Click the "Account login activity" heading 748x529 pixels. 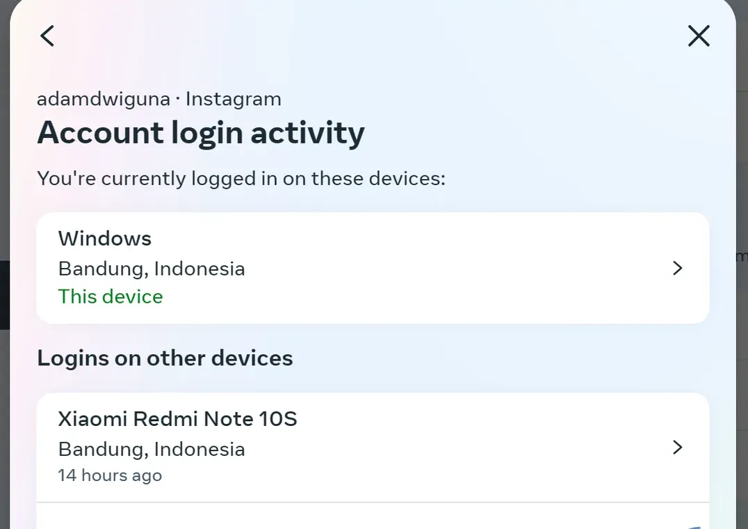tap(201, 132)
